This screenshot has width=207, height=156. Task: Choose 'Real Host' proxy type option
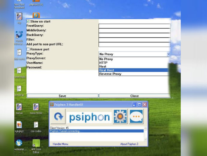coord(134,70)
